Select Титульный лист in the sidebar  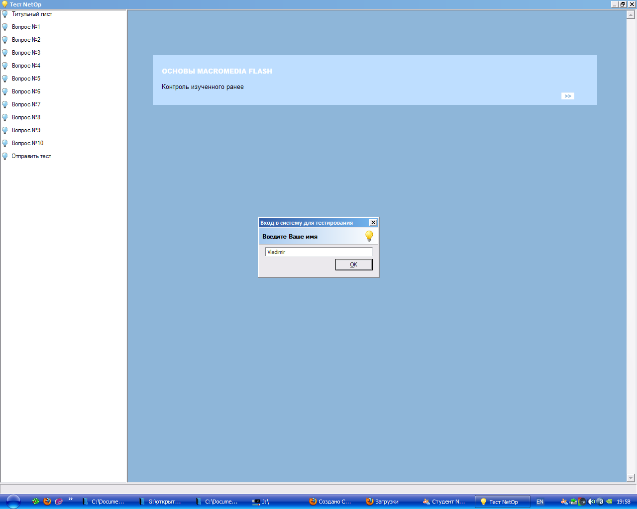pos(32,14)
